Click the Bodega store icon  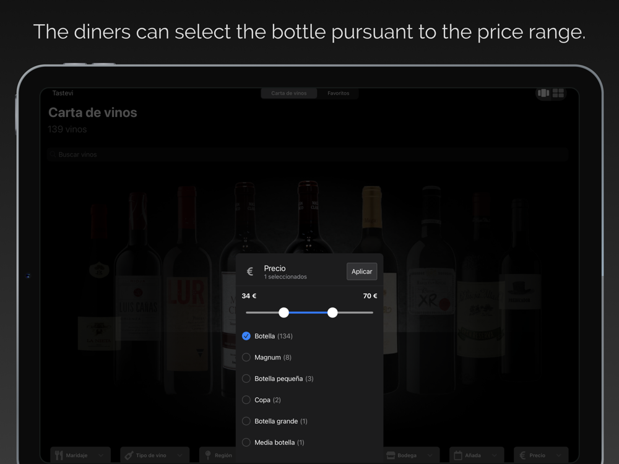pyautogui.click(x=391, y=455)
